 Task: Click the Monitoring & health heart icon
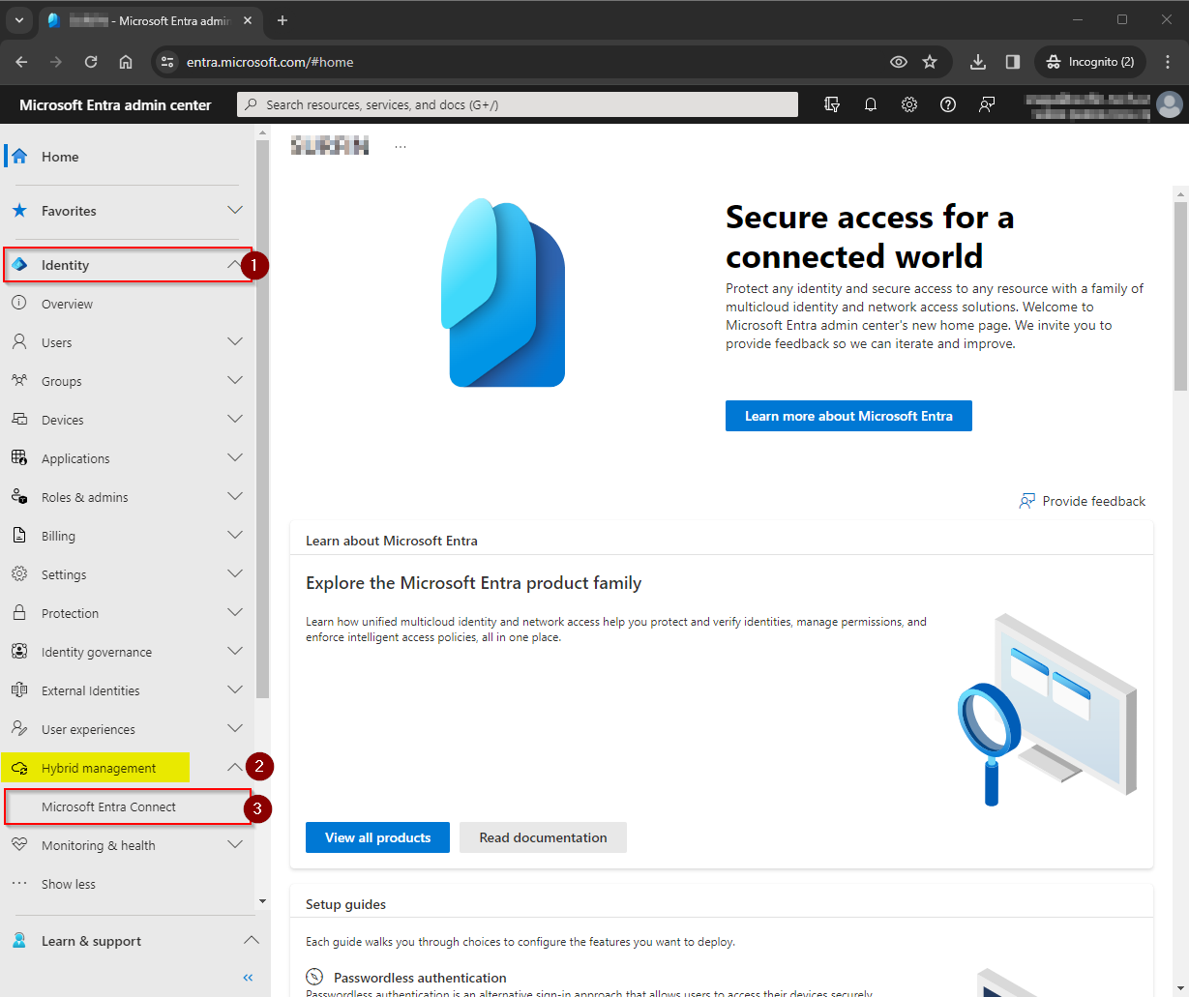click(19, 845)
